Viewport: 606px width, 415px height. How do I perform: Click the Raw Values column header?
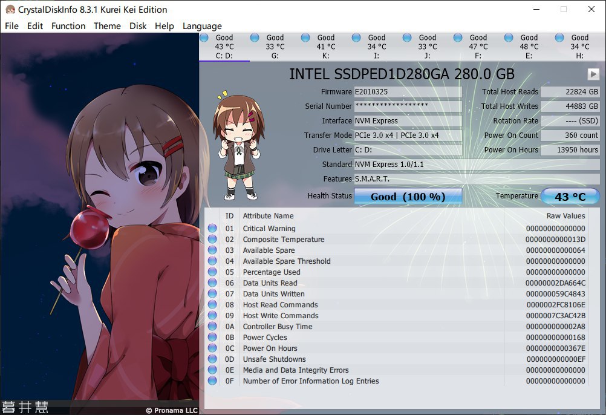[x=565, y=215]
